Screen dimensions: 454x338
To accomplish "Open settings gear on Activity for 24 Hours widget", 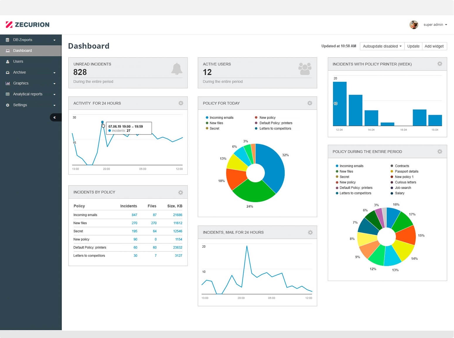I will pos(181,103).
